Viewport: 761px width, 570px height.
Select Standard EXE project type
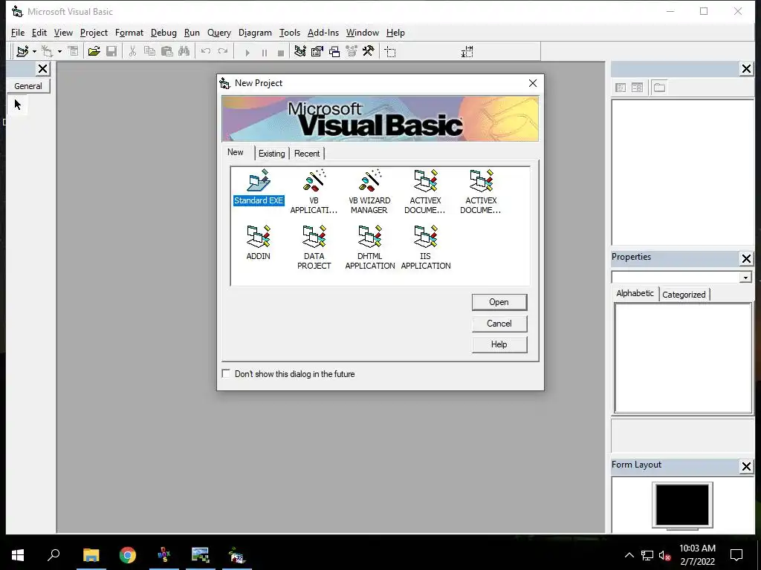259,188
